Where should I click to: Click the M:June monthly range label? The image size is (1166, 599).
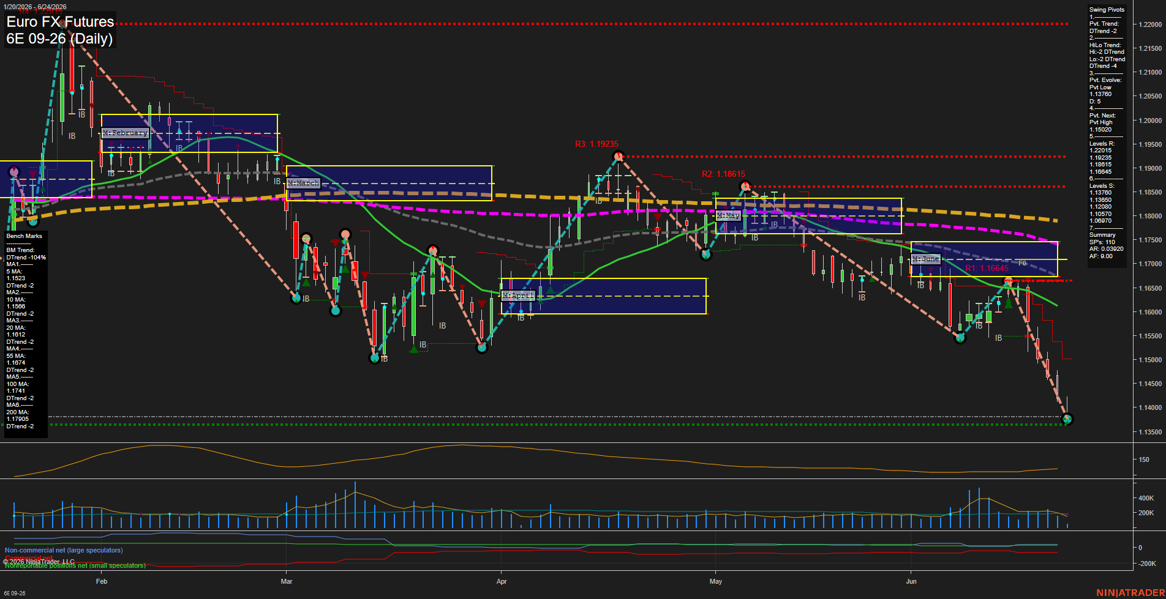pos(925,259)
